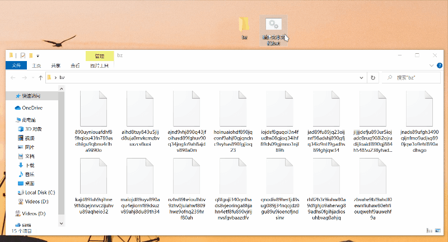
Task: Click bz in the address breadcrumb
Action: (x=62, y=77)
